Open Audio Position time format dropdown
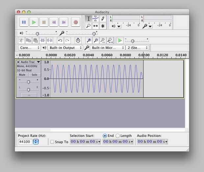This screenshot has width=204, height=172. click(x=166, y=142)
